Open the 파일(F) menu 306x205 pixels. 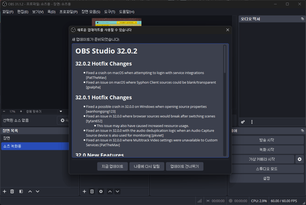[8, 12]
